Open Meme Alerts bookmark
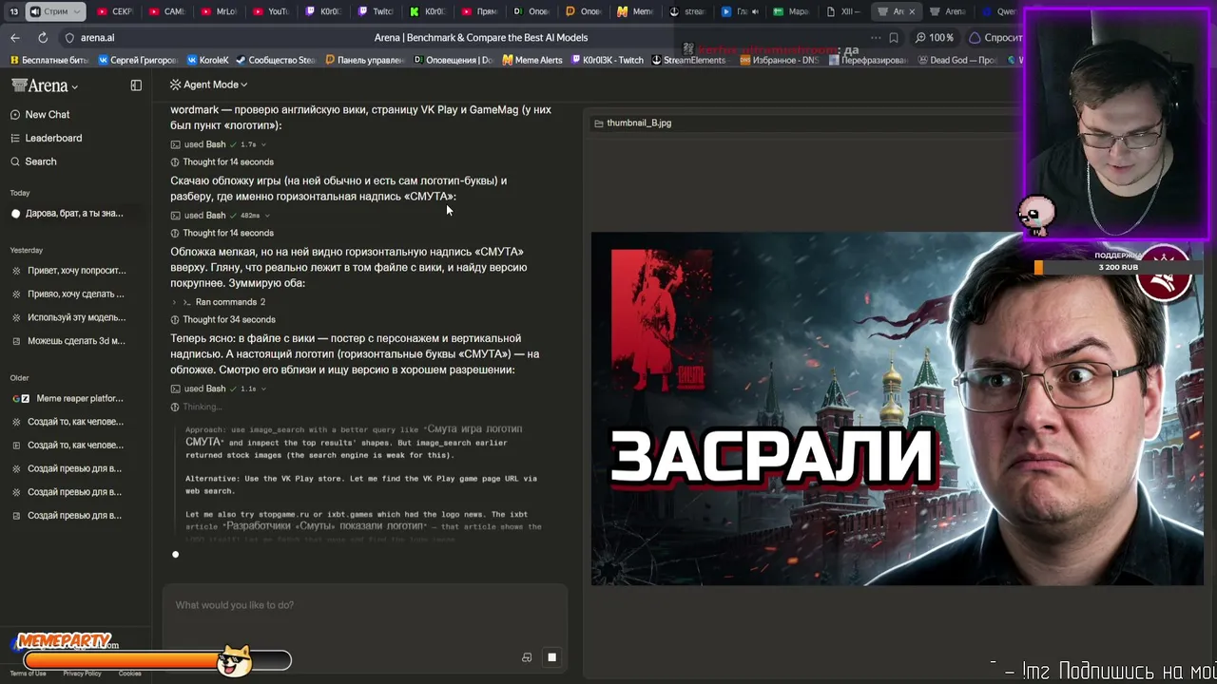Screen dimensions: 1217x684 (x=532, y=60)
